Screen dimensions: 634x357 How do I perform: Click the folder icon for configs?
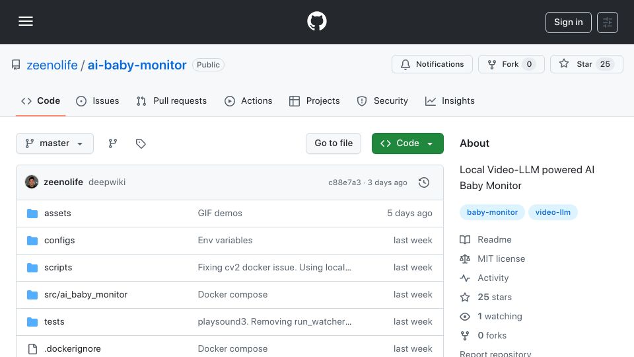32,241
